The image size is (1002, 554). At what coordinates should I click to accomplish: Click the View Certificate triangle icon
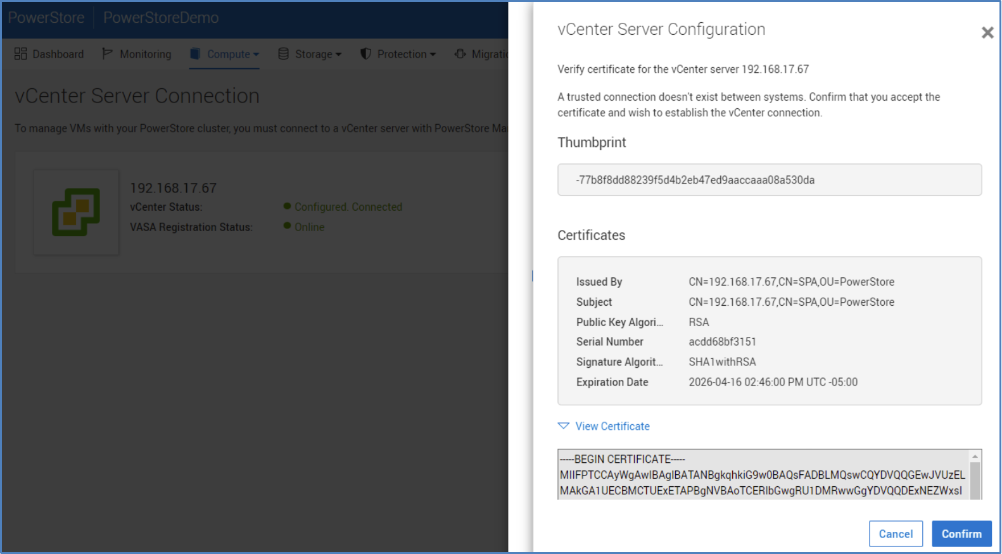click(563, 426)
